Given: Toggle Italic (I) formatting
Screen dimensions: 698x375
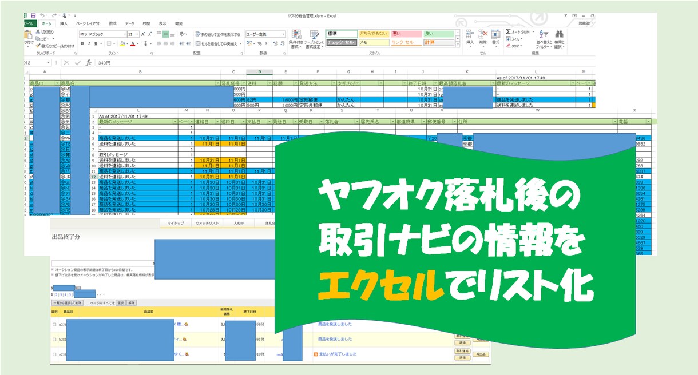Looking at the screenshot, I should 89,43.
